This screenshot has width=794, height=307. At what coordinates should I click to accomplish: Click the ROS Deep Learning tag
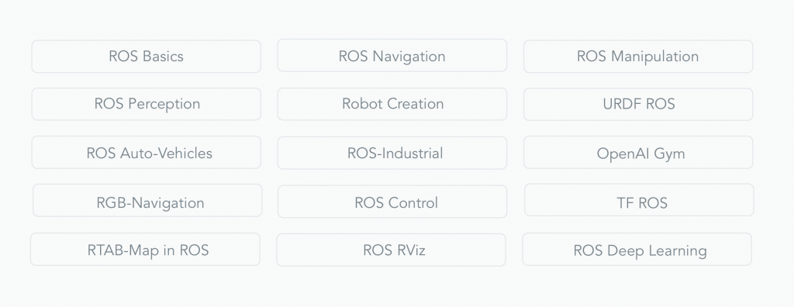[x=637, y=250]
